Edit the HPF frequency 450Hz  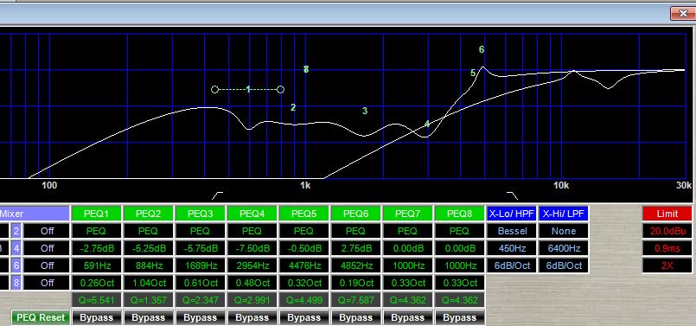(x=511, y=248)
